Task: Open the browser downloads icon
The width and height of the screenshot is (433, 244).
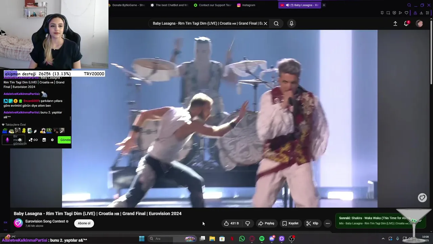Action: pos(421,13)
